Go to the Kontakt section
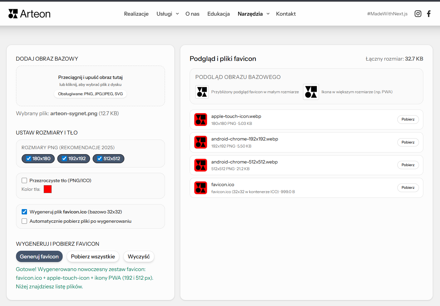 [286, 14]
